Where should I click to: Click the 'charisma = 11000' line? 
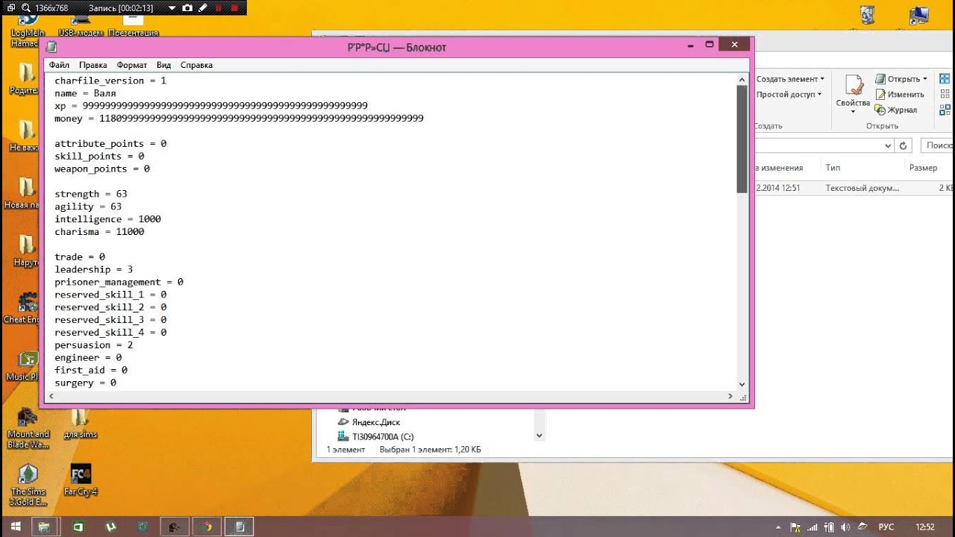click(99, 232)
